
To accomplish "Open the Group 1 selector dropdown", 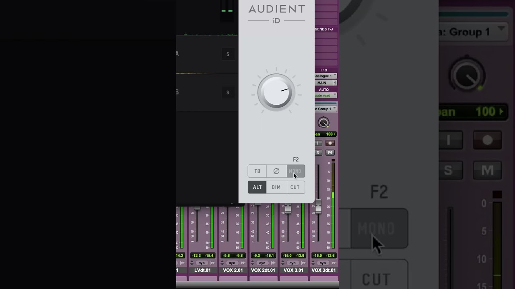I will [325, 109].
